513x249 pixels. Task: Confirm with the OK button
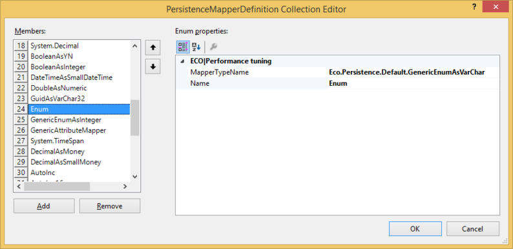(x=415, y=229)
